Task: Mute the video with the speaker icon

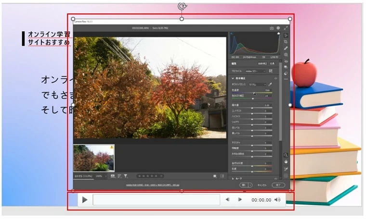Action: point(277,200)
